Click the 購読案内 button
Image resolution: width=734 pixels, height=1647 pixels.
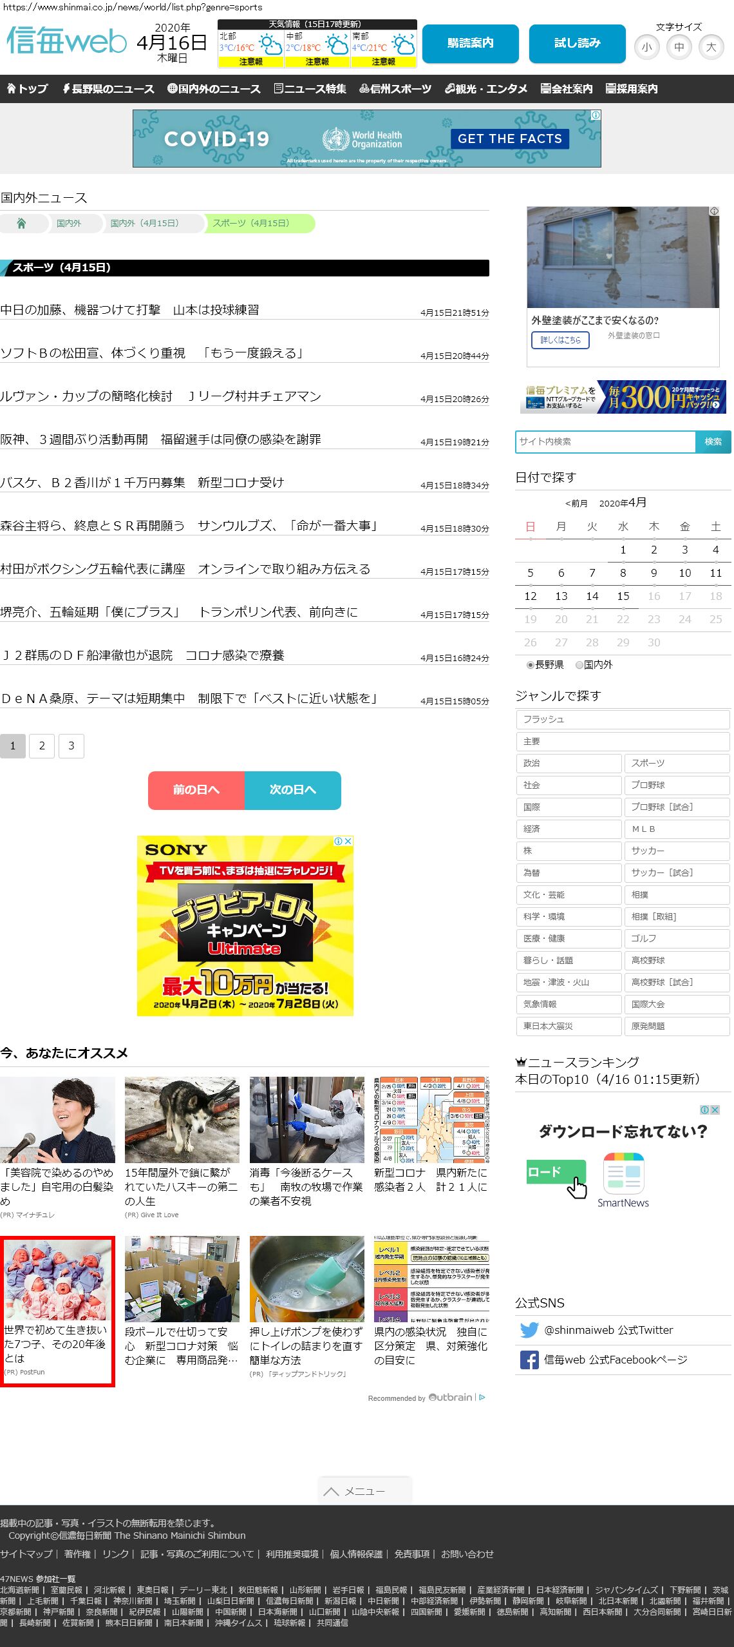(470, 43)
